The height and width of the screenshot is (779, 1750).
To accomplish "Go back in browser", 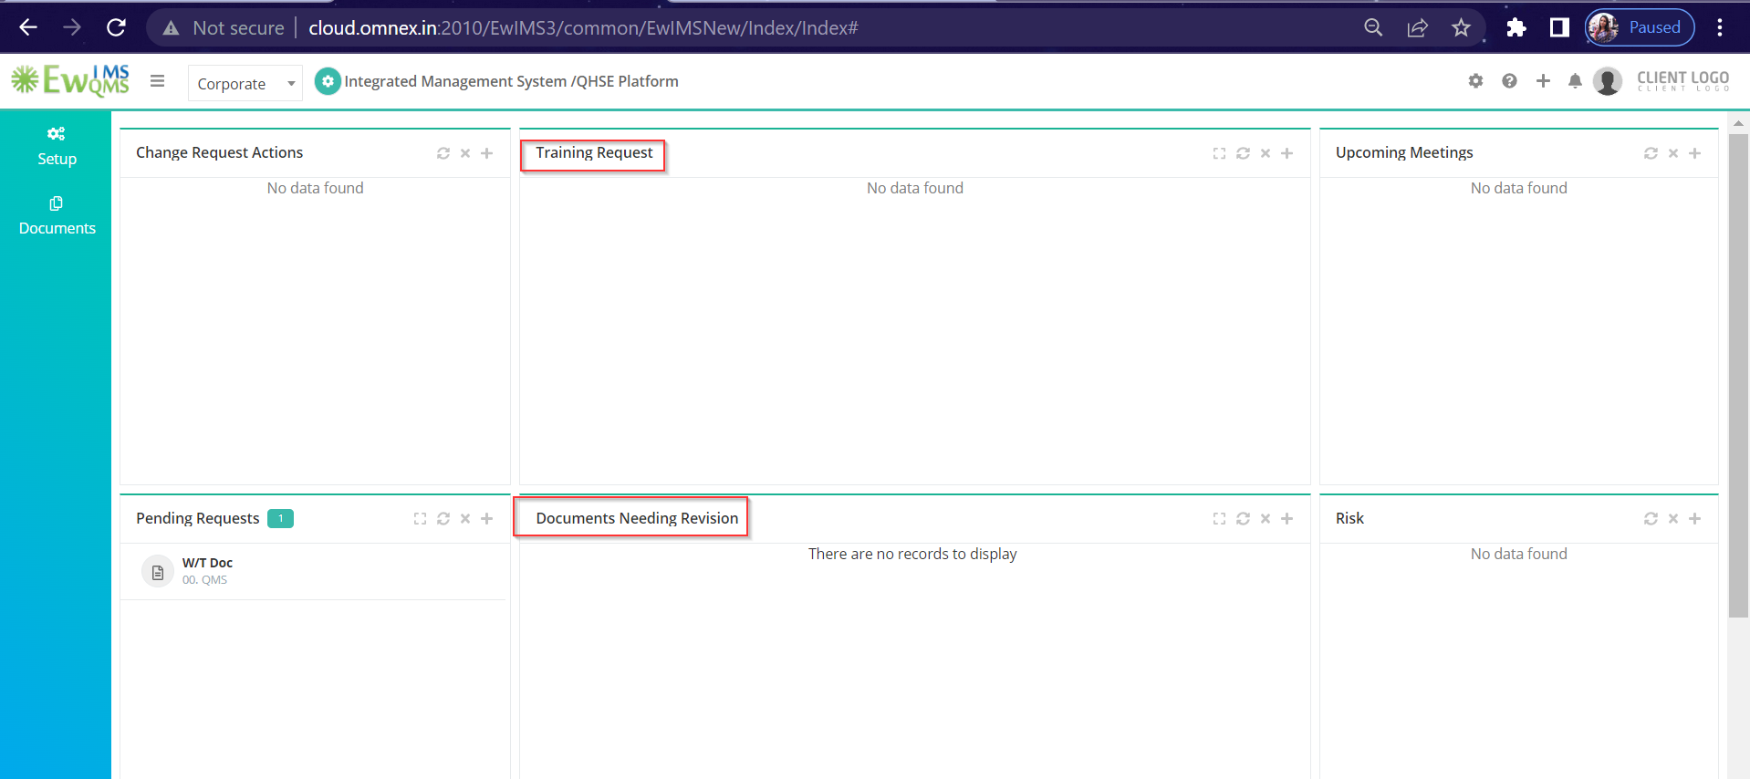I will coord(28,27).
